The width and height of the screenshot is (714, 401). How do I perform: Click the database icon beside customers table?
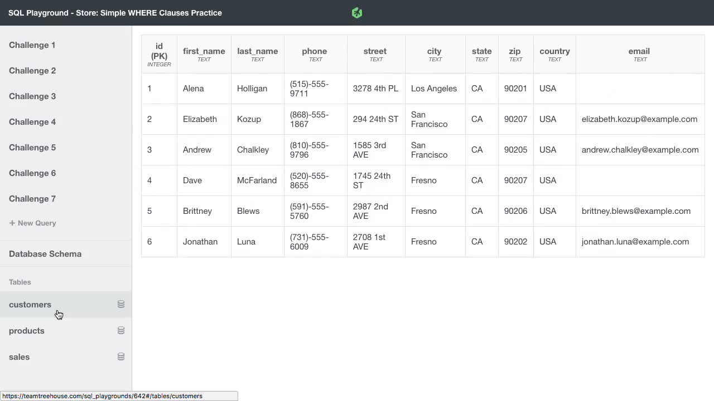click(120, 304)
